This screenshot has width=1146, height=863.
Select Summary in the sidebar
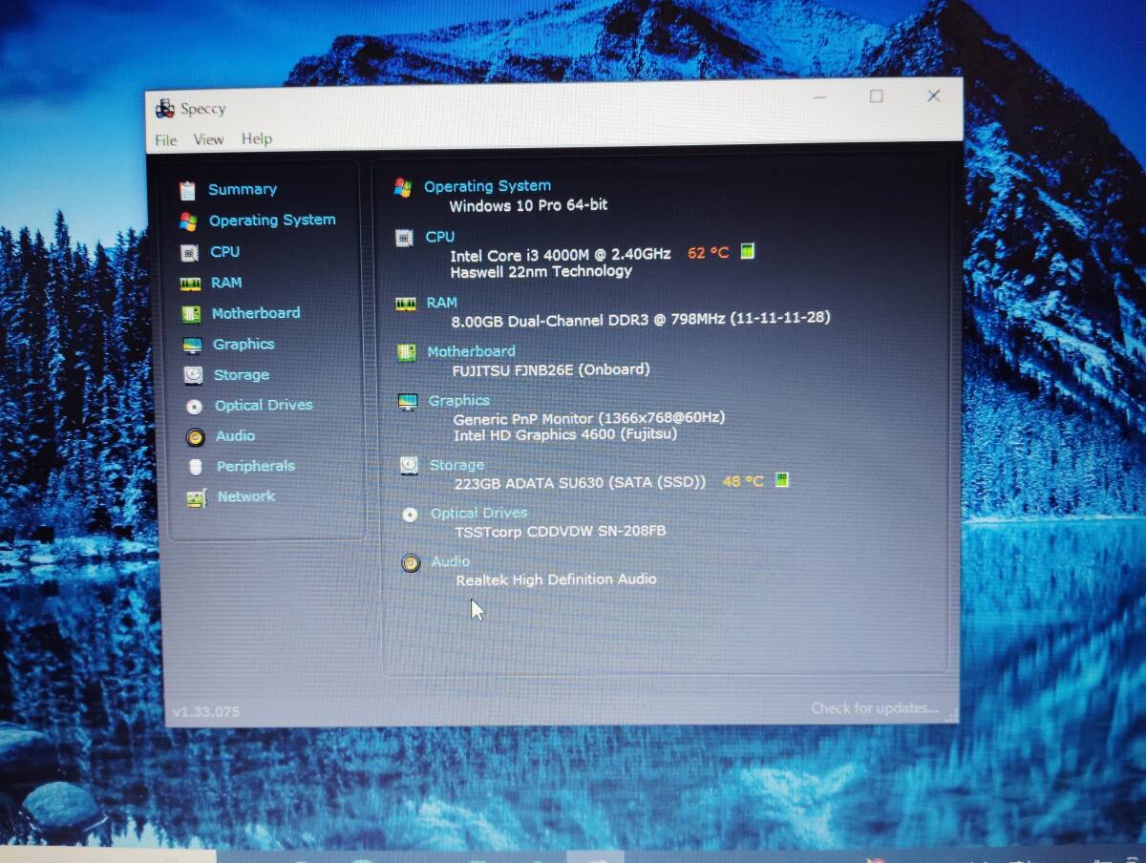click(243, 189)
